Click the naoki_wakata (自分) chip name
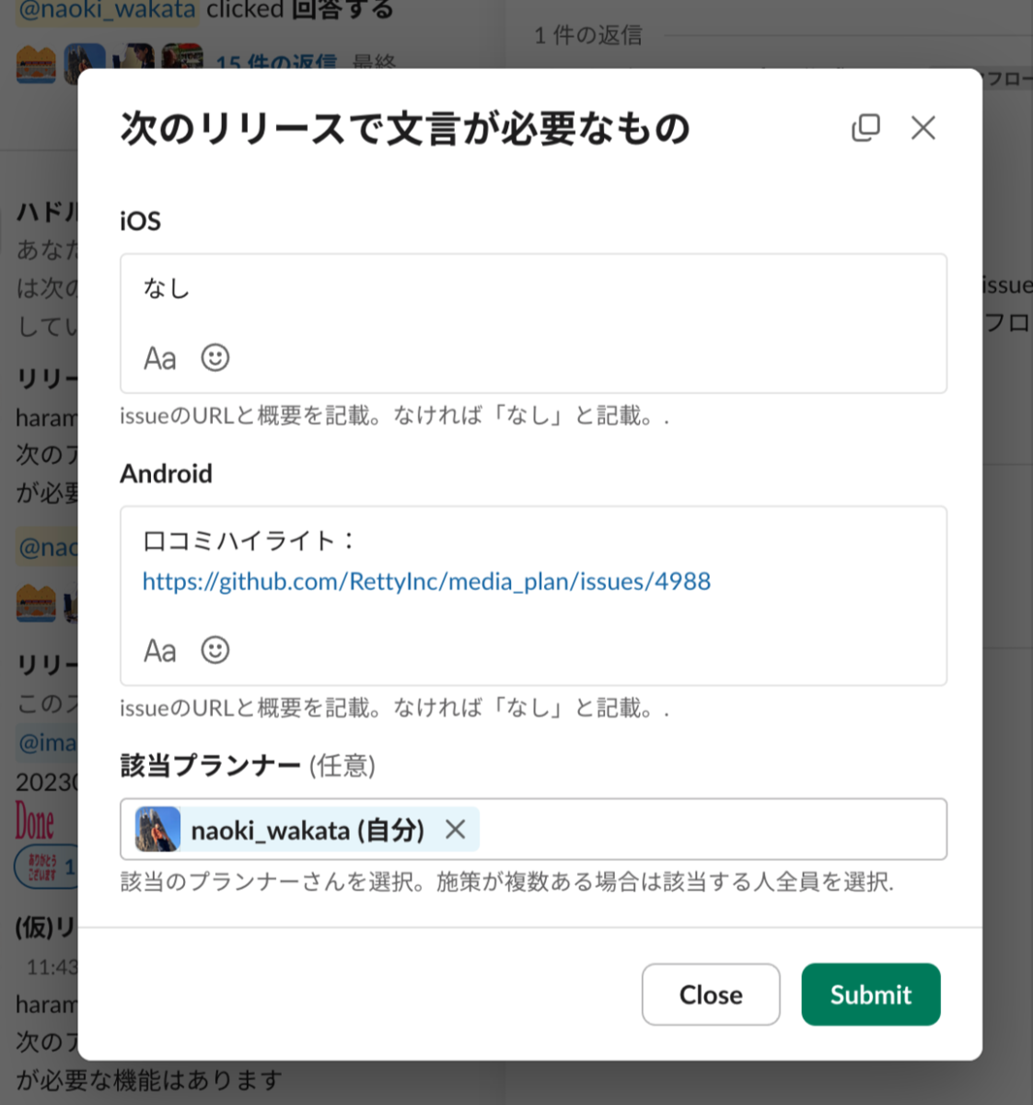Viewport: 1033px width, 1105px height. (x=308, y=830)
